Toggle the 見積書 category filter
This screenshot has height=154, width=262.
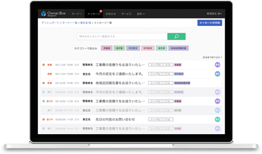[x=106, y=48]
